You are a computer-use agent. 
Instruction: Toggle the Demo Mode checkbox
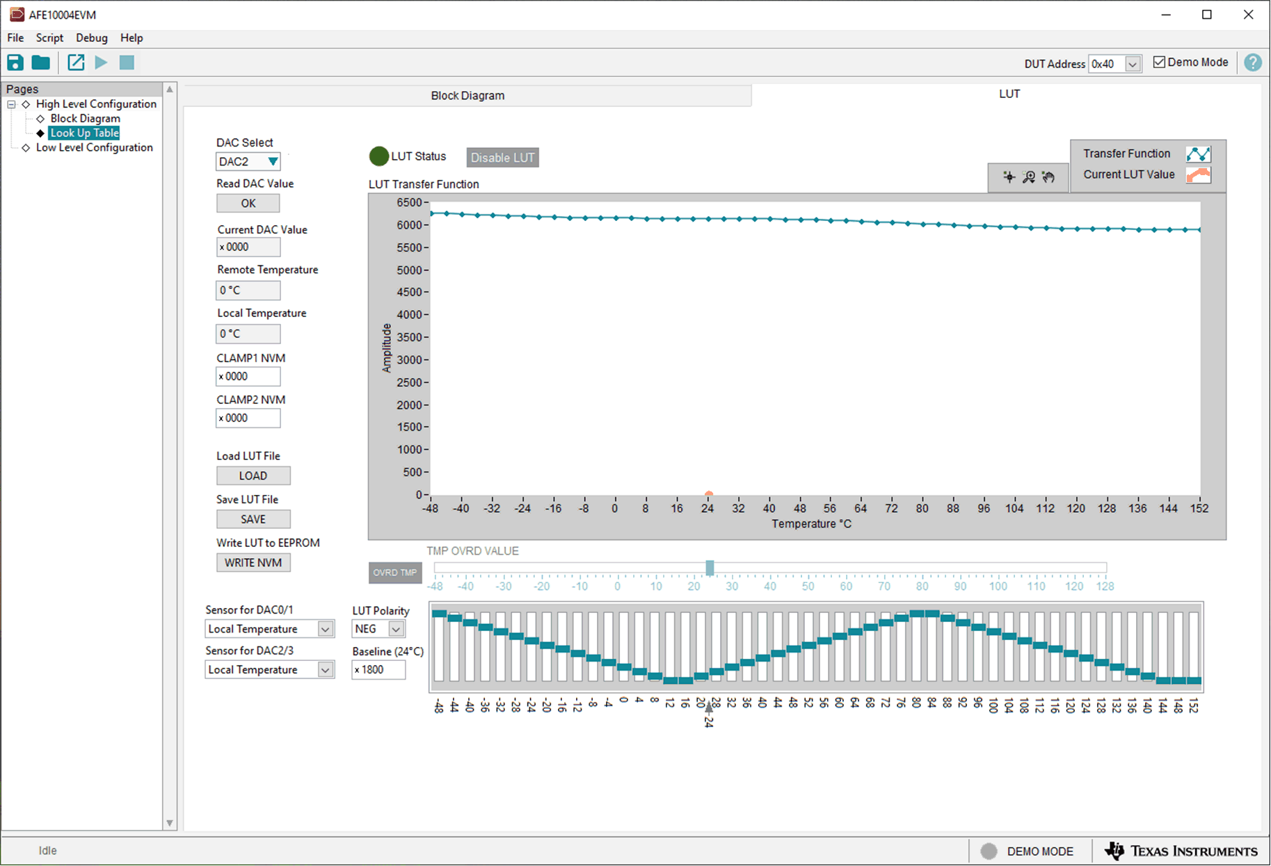1159,63
